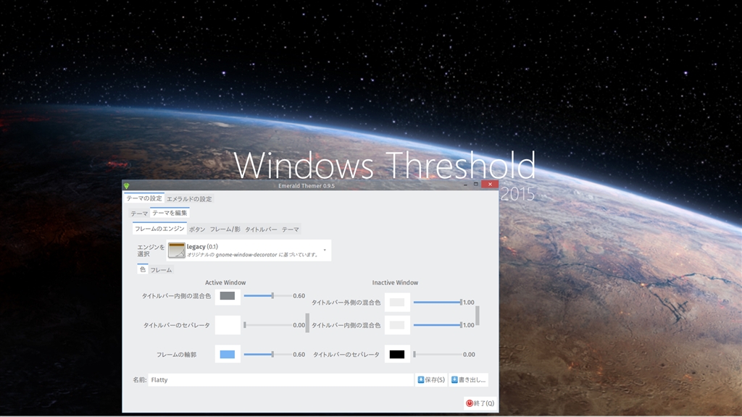The image size is (742, 417).
Task: Pick Active タイトルバーのセパレータ white swatch
Action: coord(228,325)
